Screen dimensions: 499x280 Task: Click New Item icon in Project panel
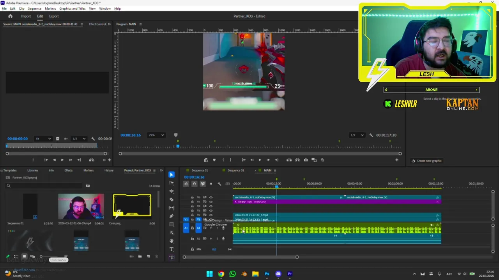coord(148,256)
